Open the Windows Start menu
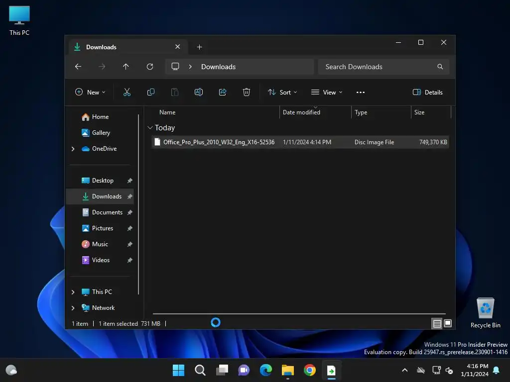This screenshot has width=510, height=382. click(178, 370)
